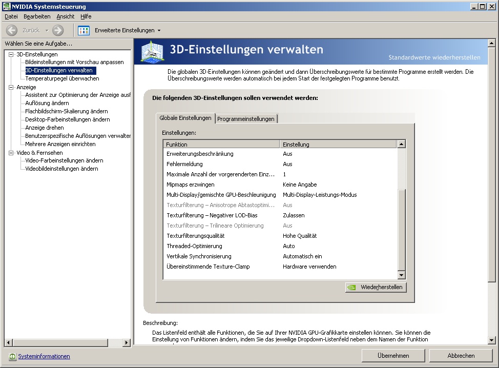
Task: Select Video-Farbeinstellungen ändern
Action: point(64,161)
